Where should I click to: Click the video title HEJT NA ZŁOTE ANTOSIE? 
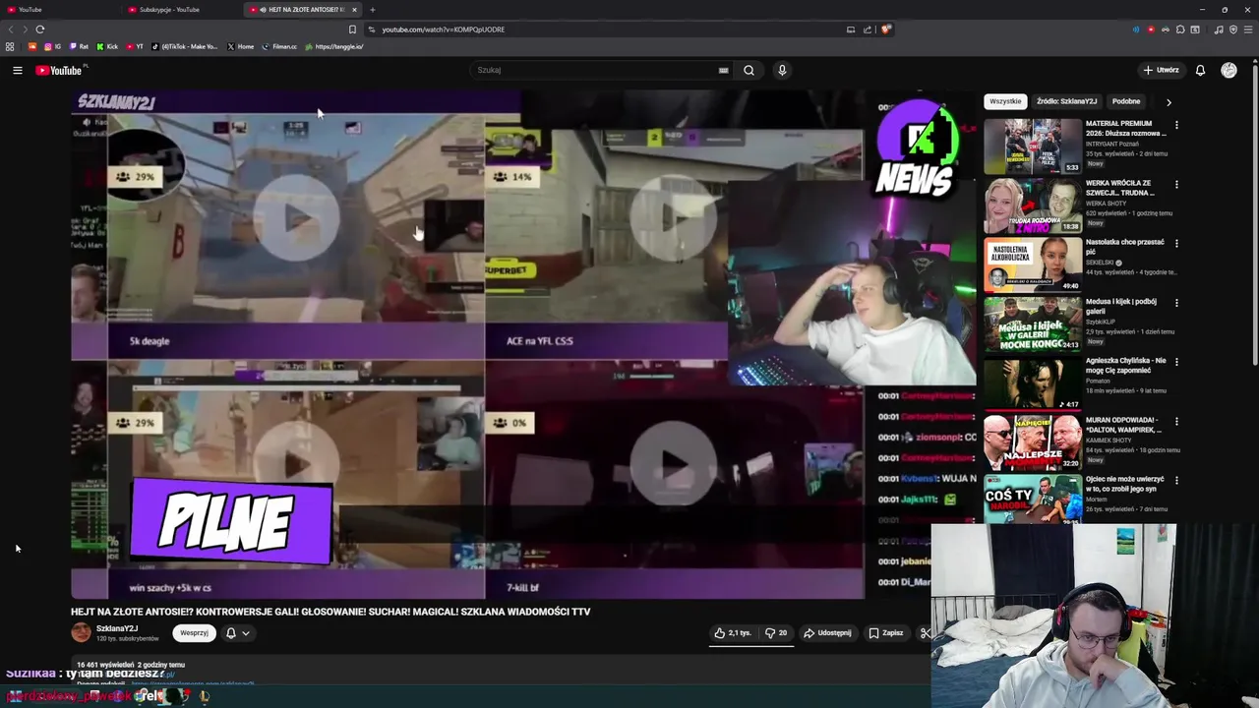point(330,612)
